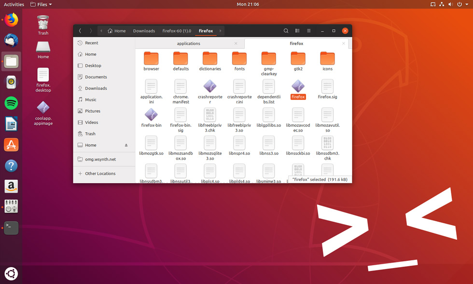Select the crashreporter executable
Image resolution: width=473 pixels, height=284 pixels.
click(x=210, y=92)
